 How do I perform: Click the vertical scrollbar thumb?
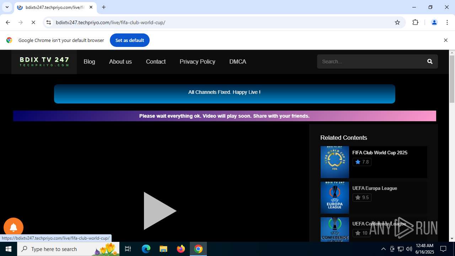point(452,79)
